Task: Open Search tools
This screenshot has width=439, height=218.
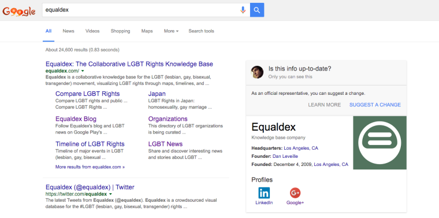Action: [x=201, y=31]
